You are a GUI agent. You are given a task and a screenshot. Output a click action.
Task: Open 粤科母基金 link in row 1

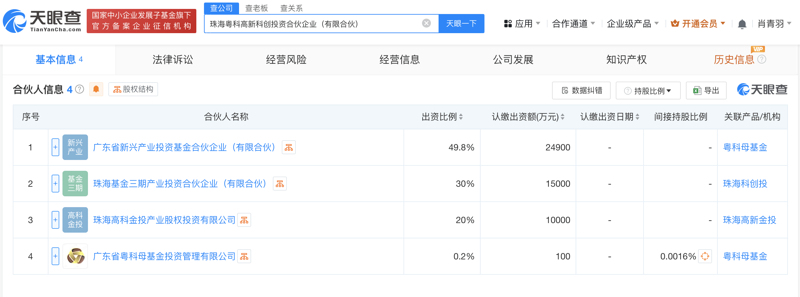point(745,147)
